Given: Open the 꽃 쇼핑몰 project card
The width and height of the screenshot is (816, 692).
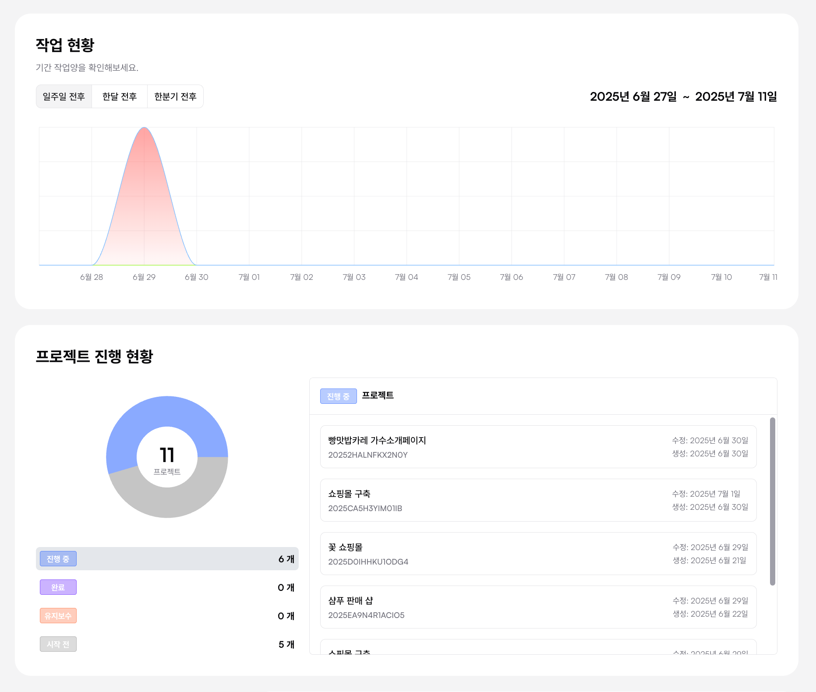Looking at the screenshot, I should coord(538,554).
